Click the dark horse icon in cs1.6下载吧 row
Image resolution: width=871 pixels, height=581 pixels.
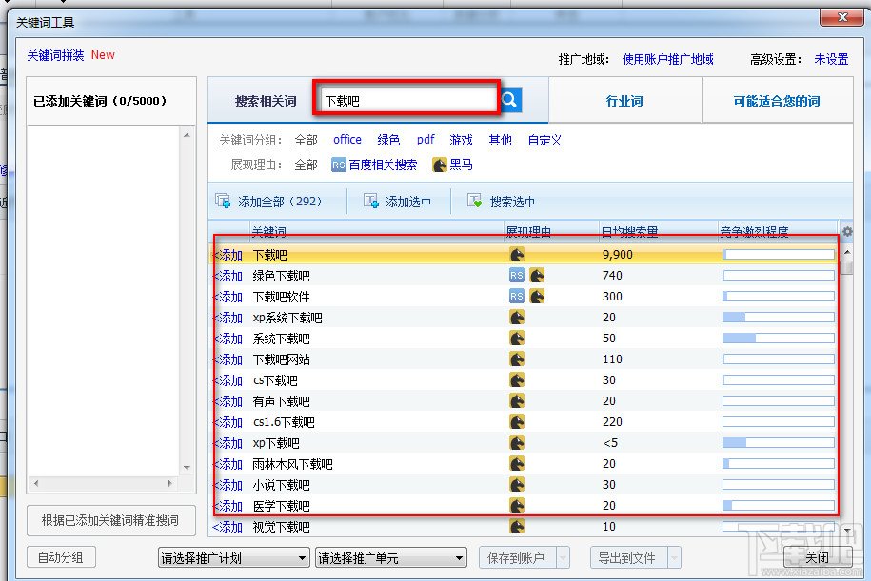tap(517, 422)
